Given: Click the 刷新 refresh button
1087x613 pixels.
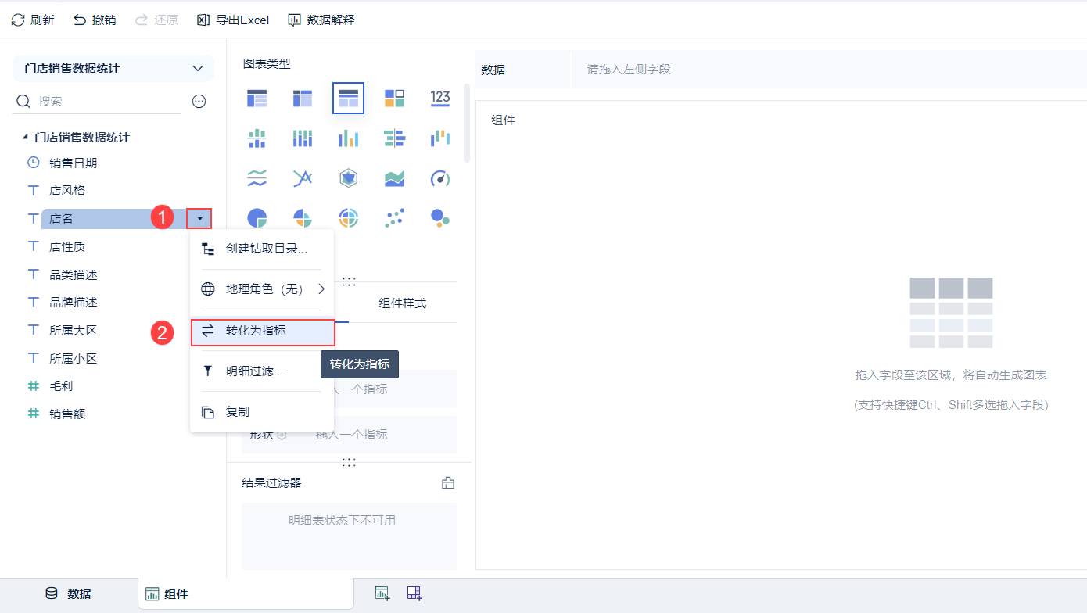Looking at the screenshot, I should pos(32,20).
